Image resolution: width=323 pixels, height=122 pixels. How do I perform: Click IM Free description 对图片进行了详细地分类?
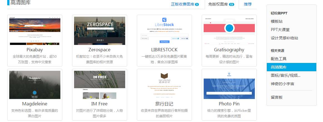pyautogui.click(x=100, y=113)
